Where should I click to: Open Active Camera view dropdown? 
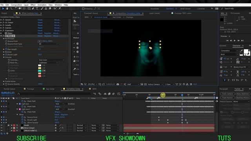[155, 84]
